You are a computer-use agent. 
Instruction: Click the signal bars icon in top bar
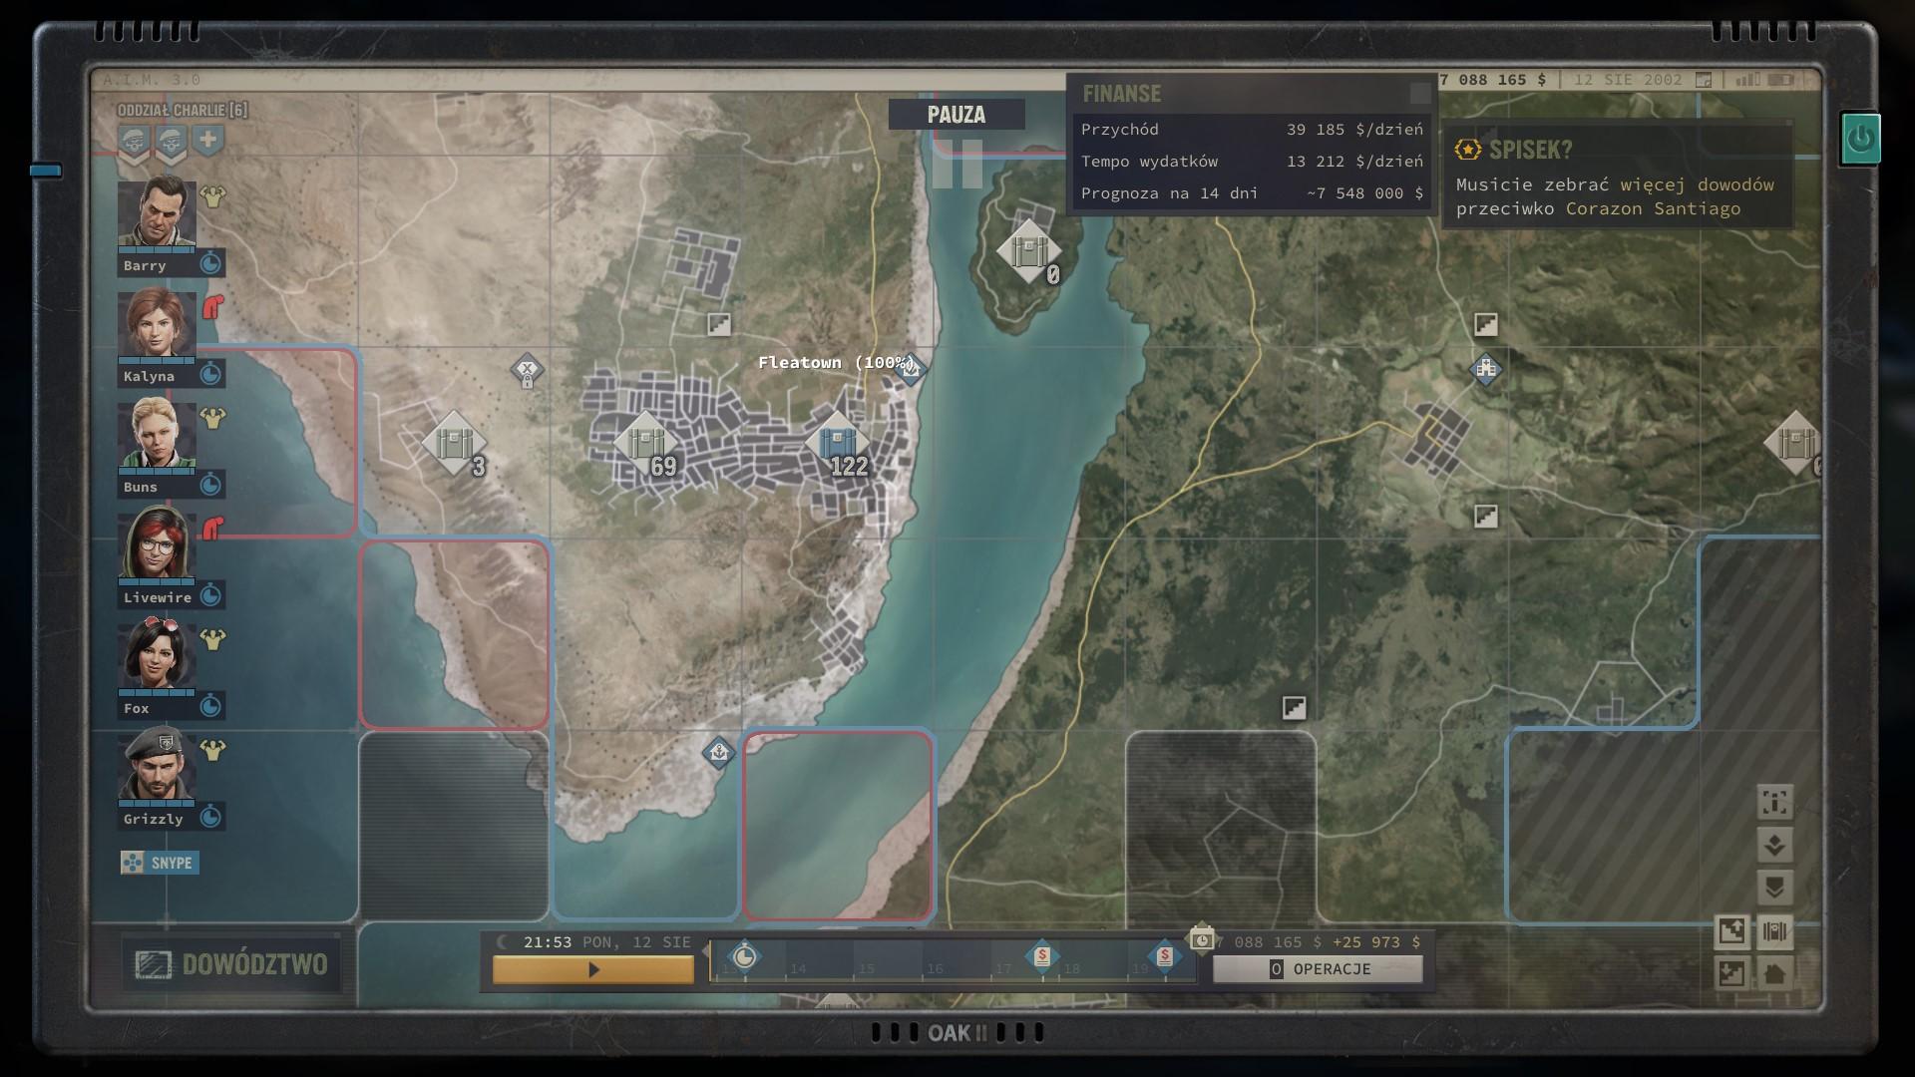tap(1747, 80)
